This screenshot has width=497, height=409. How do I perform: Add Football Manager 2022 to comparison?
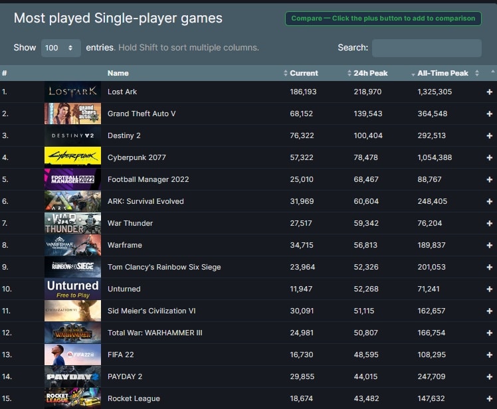pos(490,179)
